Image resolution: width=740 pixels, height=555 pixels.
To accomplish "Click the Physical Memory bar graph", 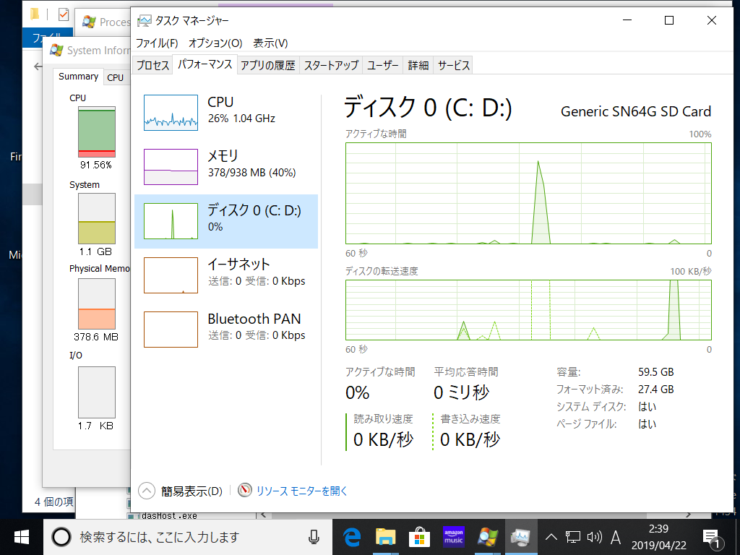I will [97, 304].
